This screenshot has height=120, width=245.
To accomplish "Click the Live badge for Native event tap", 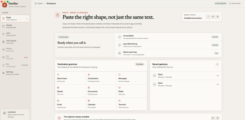I will (x=216, y=53).
